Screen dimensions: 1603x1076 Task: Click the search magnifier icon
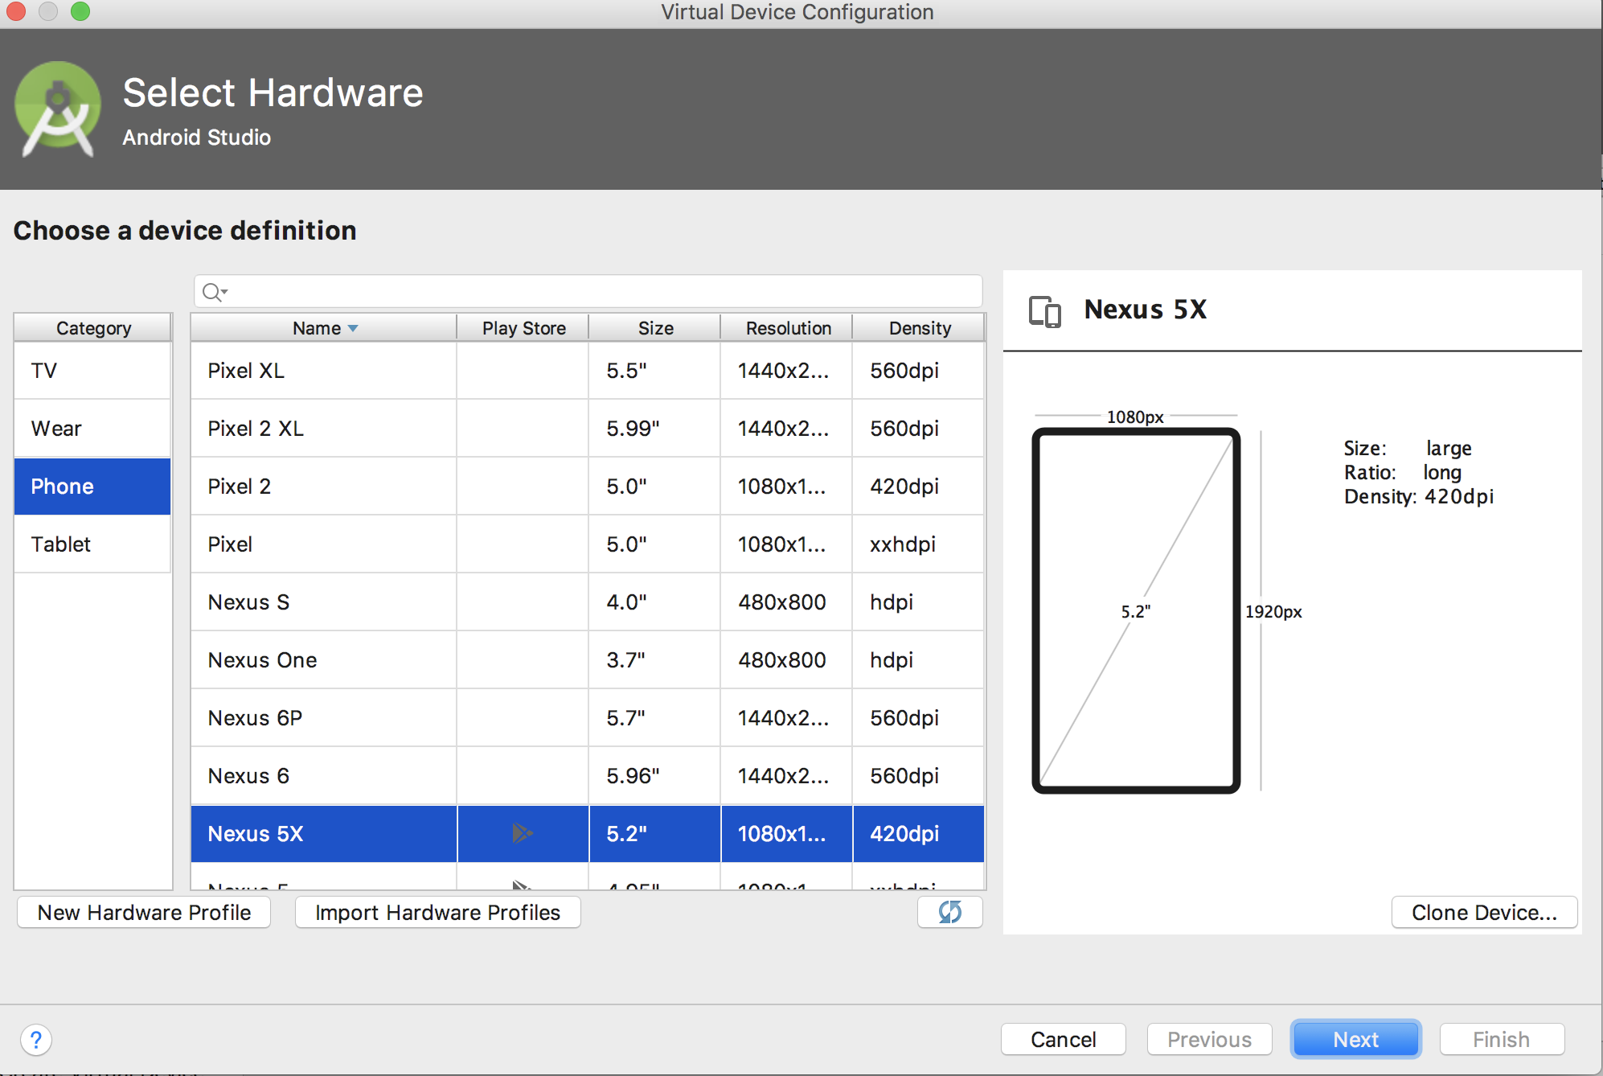[x=211, y=292]
